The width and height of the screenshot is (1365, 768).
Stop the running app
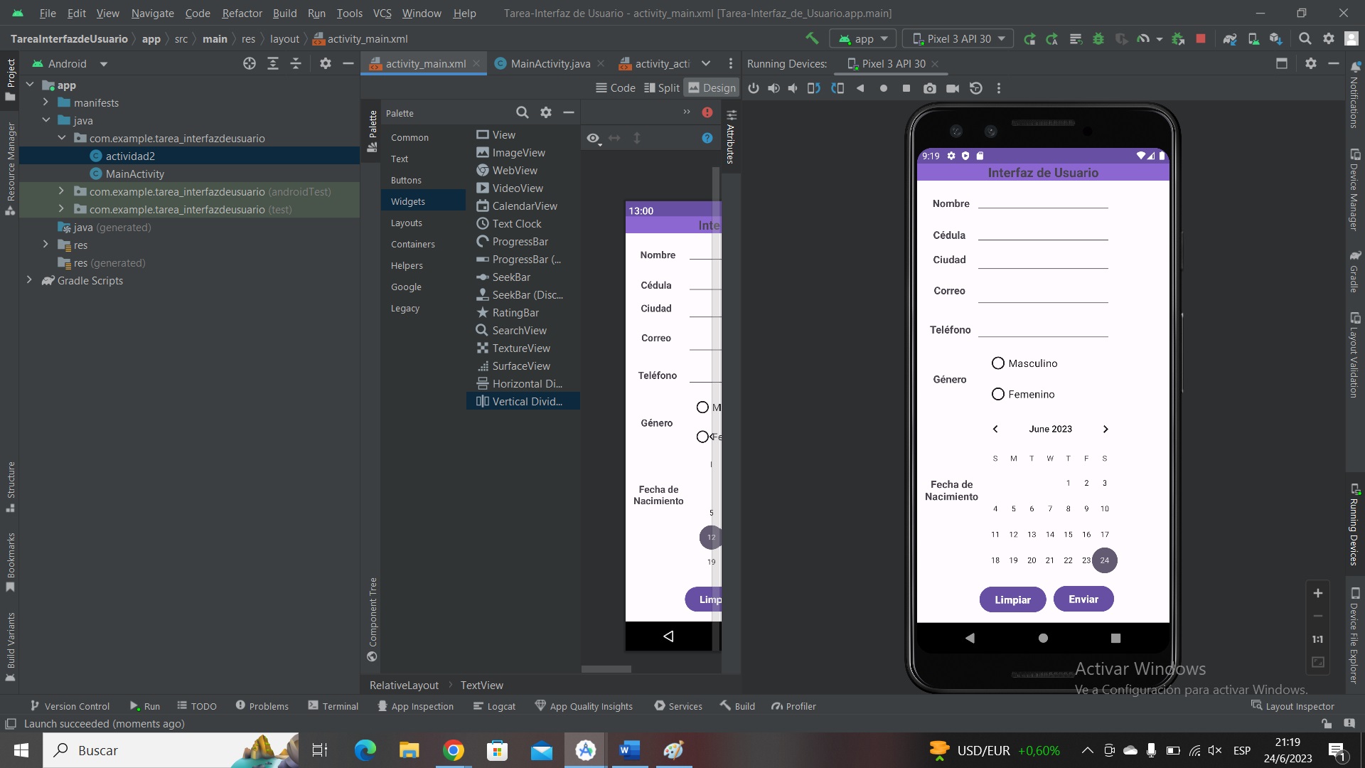pos(1201,38)
